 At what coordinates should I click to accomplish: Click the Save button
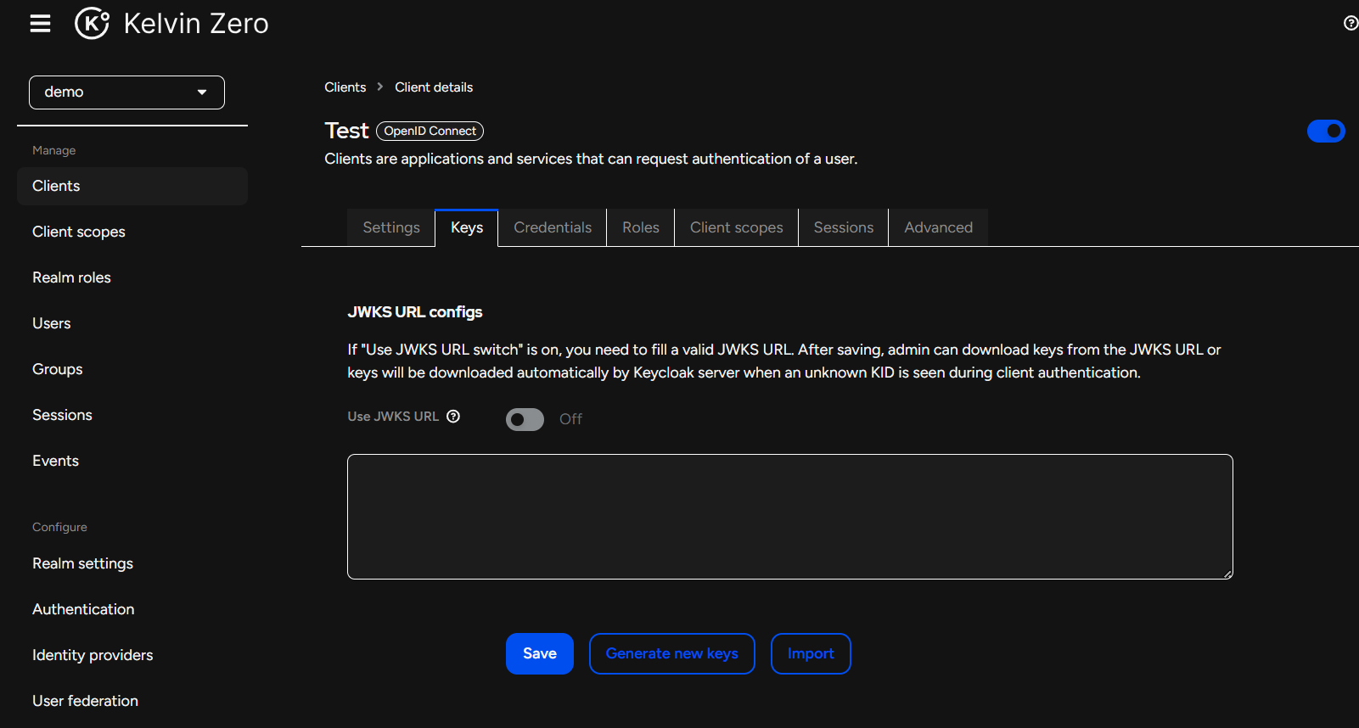coord(539,653)
